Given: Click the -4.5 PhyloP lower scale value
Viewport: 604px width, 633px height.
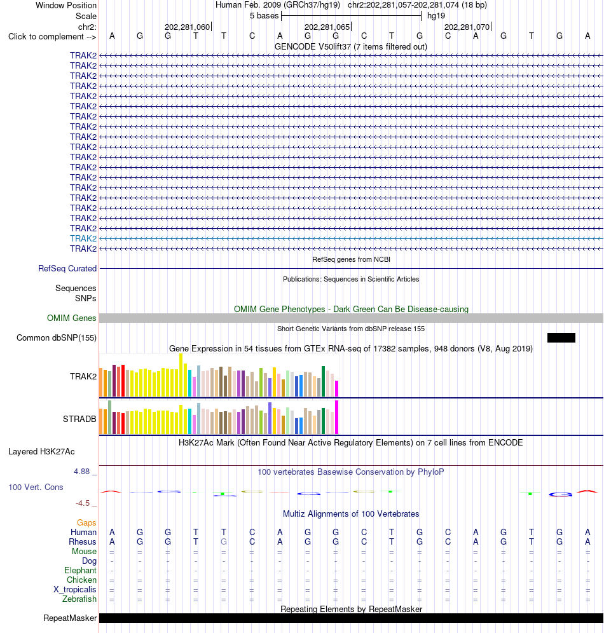Looking at the screenshot, I should click(83, 503).
